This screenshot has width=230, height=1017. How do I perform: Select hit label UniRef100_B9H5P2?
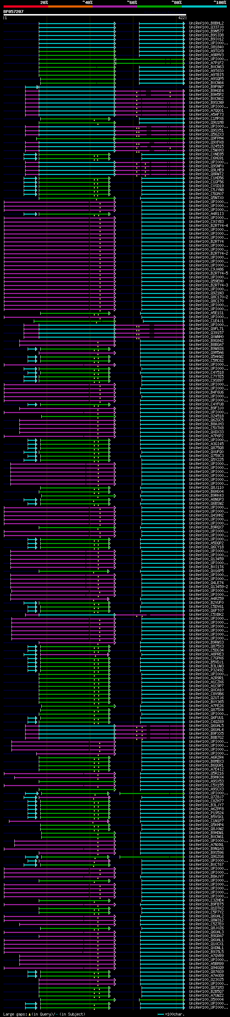pyautogui.click(x=206, y=95)
